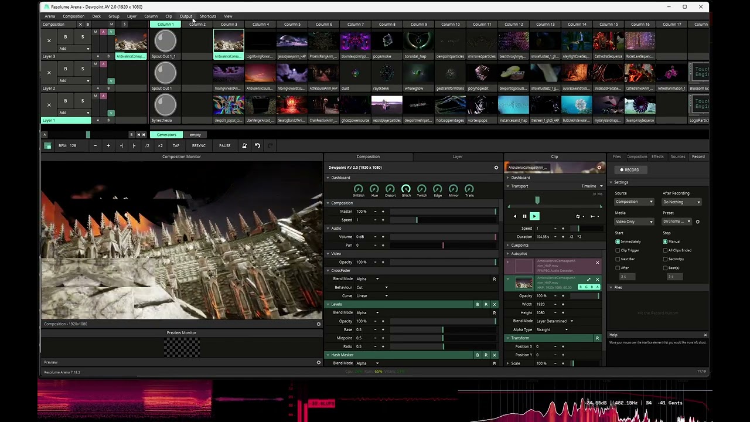Enable the Clip Trigger start option
Image resolution: width=750 pixels, height=422 pixels.
[x=618, y=250]
